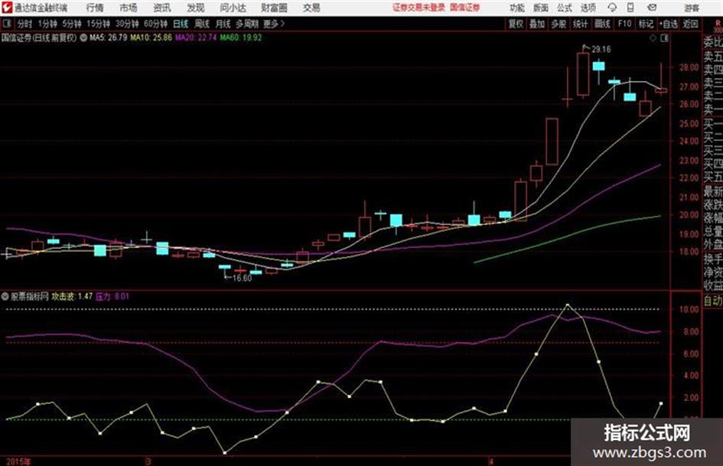Click the MA5: 26.79 indicator label

[x=109, y=37]
